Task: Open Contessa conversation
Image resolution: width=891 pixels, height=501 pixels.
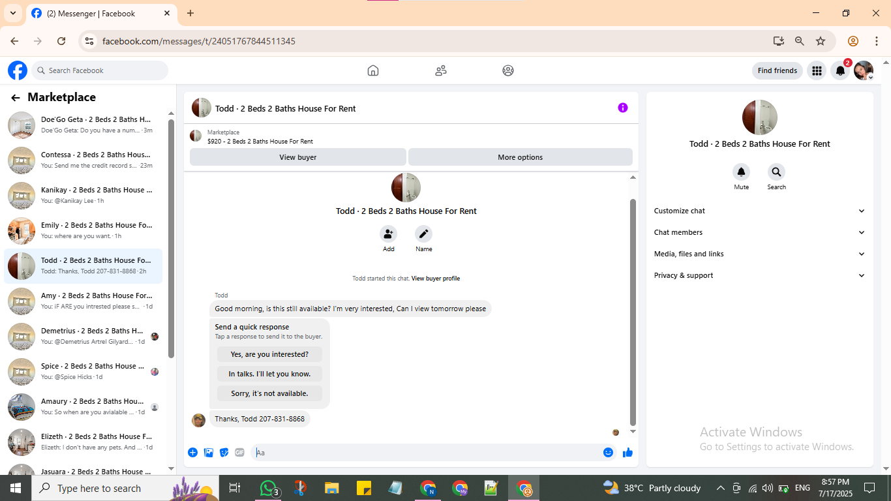Action: point(83,160)
